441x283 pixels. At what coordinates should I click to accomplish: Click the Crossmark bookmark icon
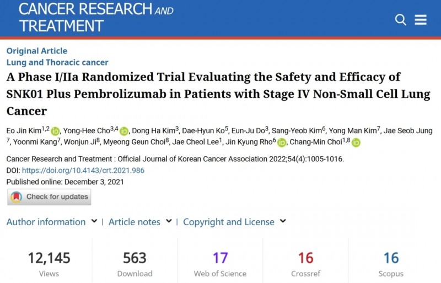coord(17,197)
